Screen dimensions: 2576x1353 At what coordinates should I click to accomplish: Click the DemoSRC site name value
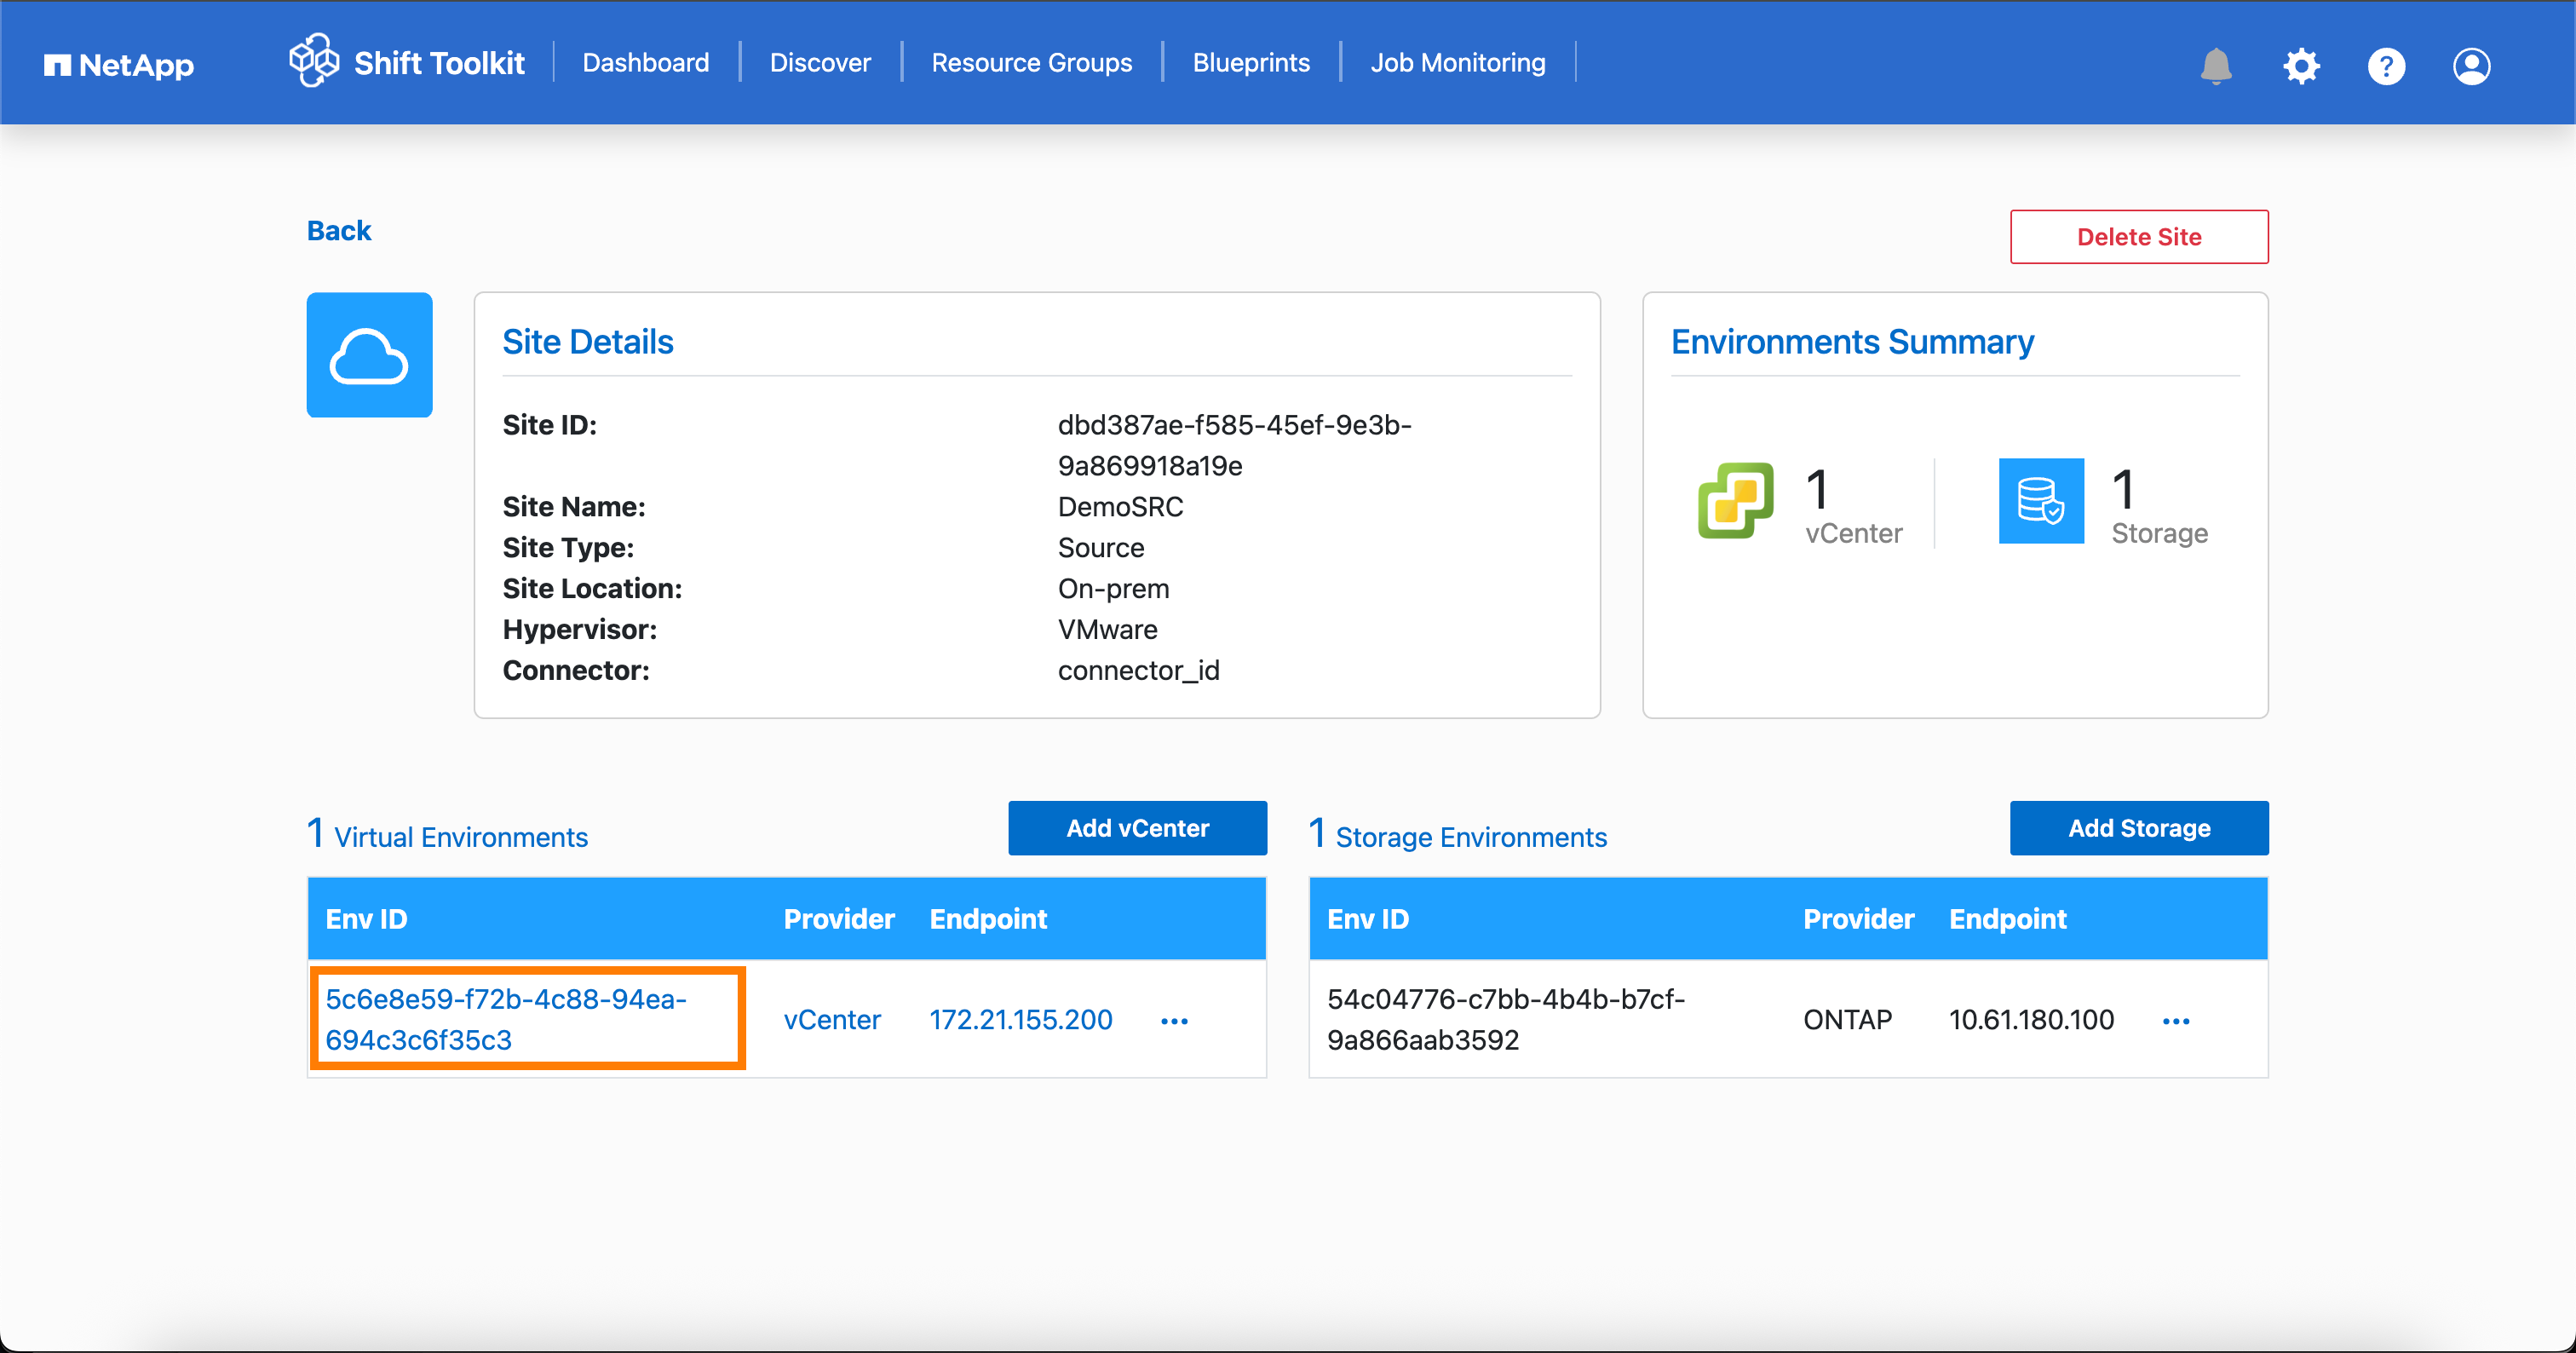(x=1120, y=507)
